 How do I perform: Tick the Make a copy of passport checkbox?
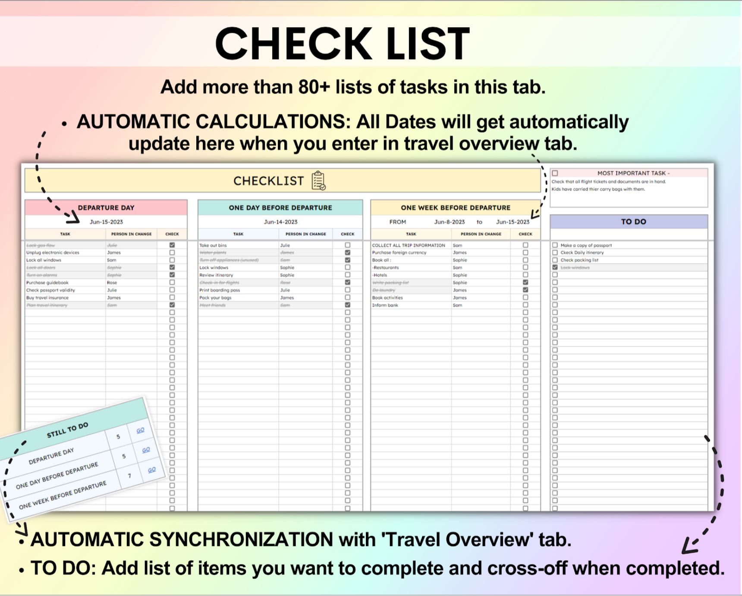coord(555,245)
